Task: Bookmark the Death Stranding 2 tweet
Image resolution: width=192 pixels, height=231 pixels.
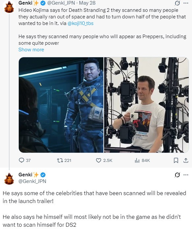Action: pyautogui.click(x=176, y=160)
